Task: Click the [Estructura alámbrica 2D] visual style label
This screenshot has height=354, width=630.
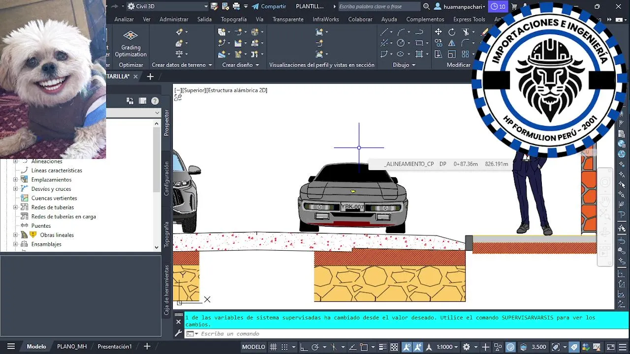Action: pyautogui.click(x=237, y=90)
